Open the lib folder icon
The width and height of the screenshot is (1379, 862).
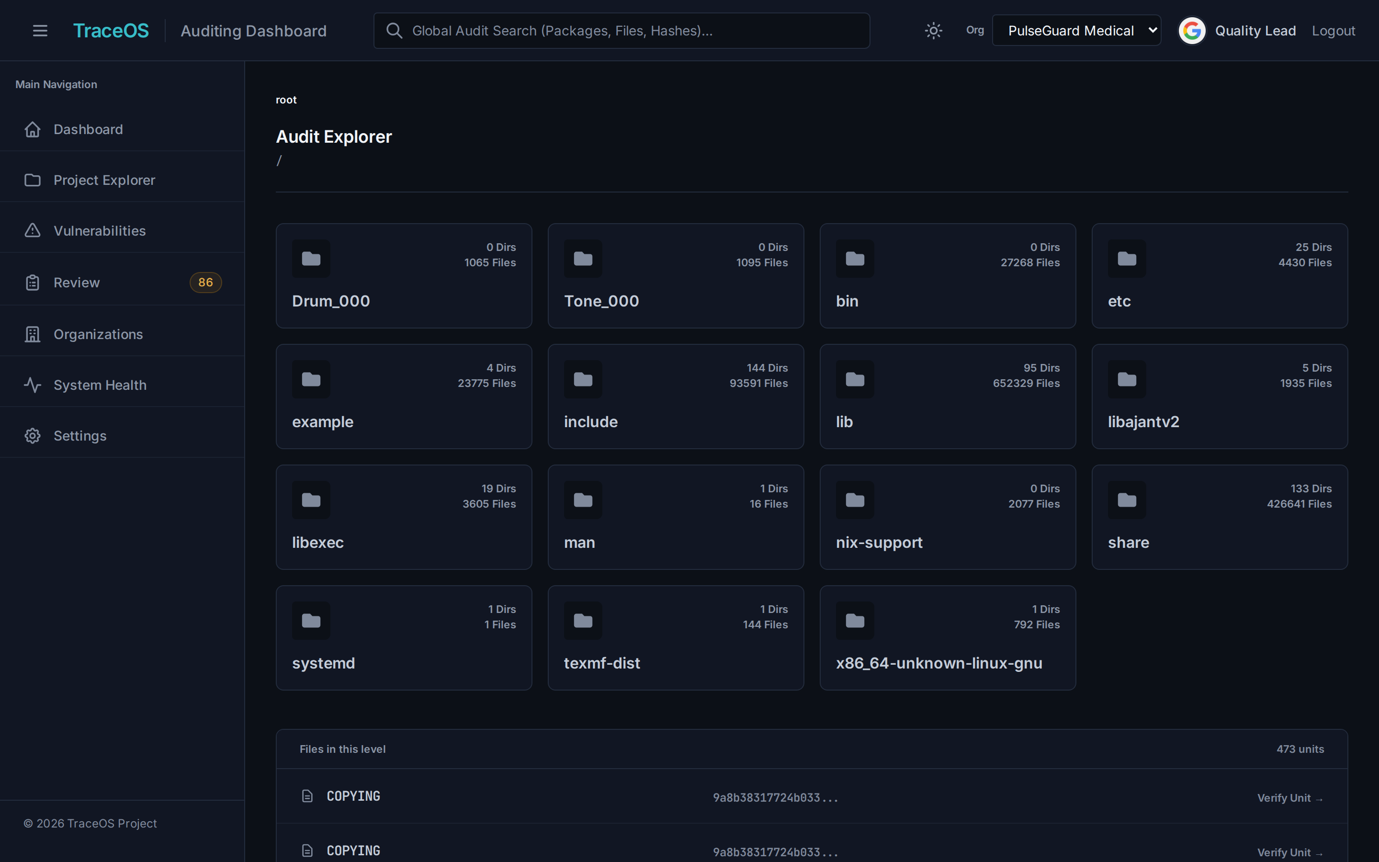[x=855, y=380]
